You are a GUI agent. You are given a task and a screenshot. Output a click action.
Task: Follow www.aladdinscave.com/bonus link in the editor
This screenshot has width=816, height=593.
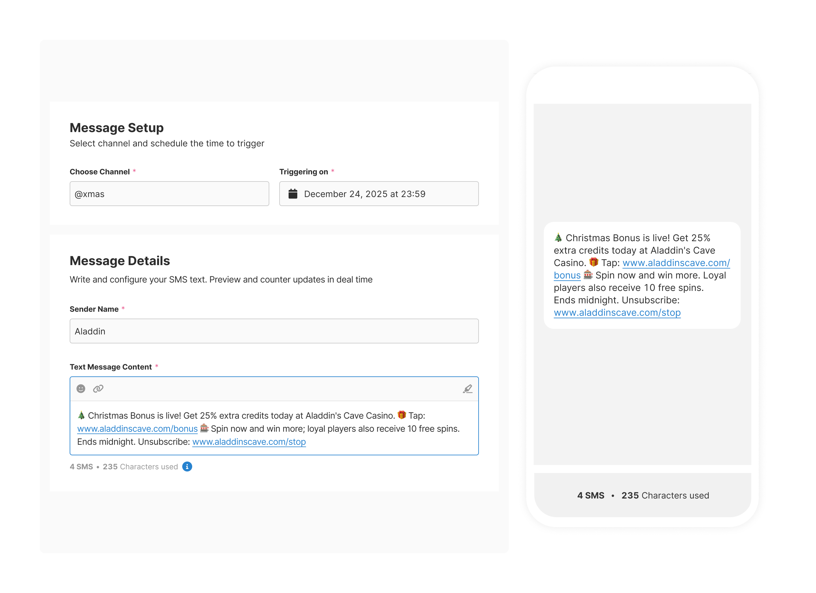click(x=137, y=428)
